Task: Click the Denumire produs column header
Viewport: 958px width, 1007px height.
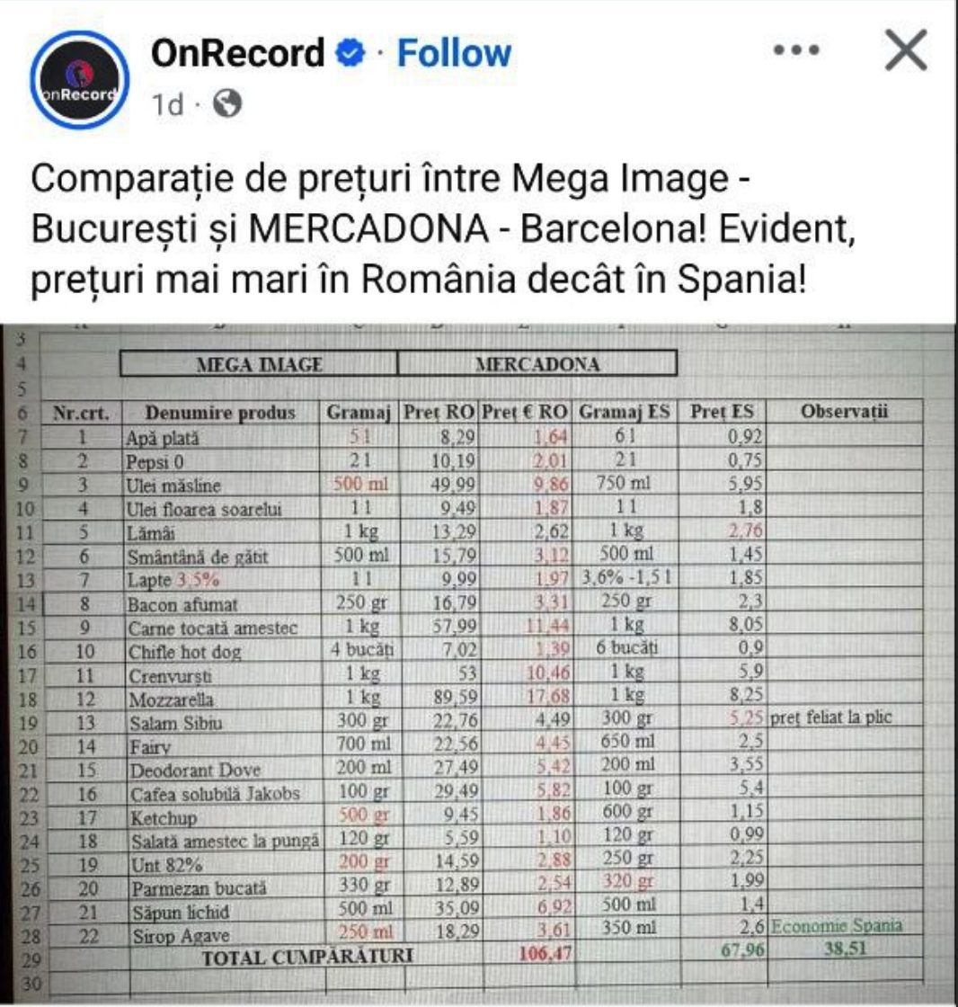Action: point(220,413)
